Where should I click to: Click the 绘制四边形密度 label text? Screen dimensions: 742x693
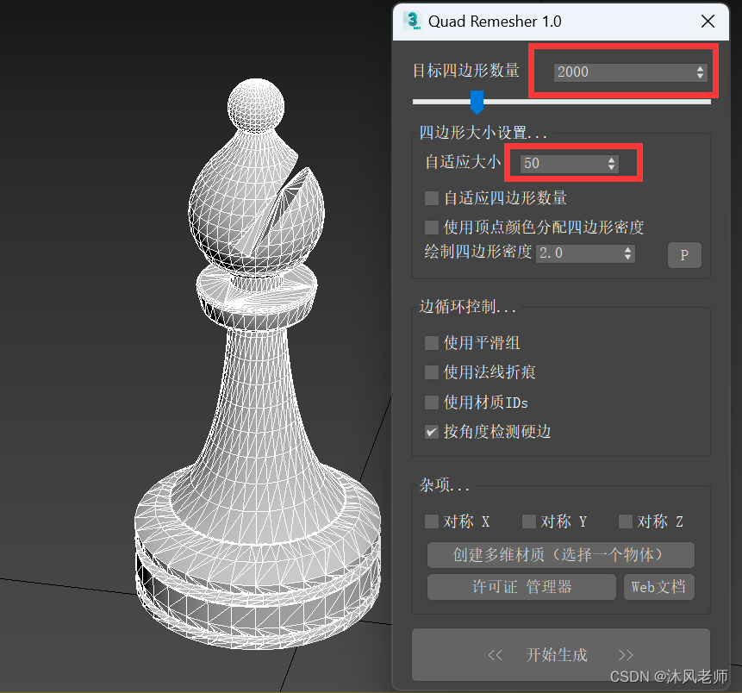478,252
